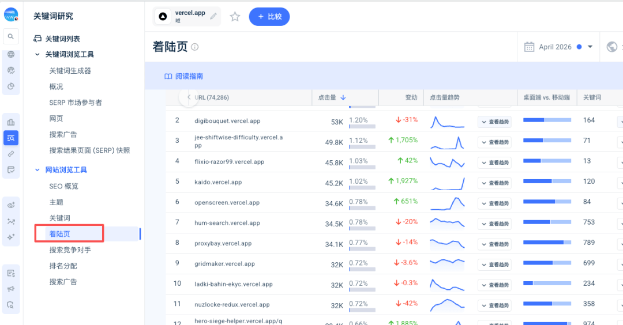Viewport: 623px width, 325px height.
Task: Open SERP 市场参与者 menu item
Action: (x=76, y=103)
